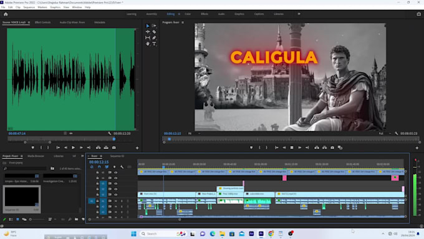This screenshot has width=424, height=239.
Task: Switch to Effects workspace tab
Action: (205, 14)
